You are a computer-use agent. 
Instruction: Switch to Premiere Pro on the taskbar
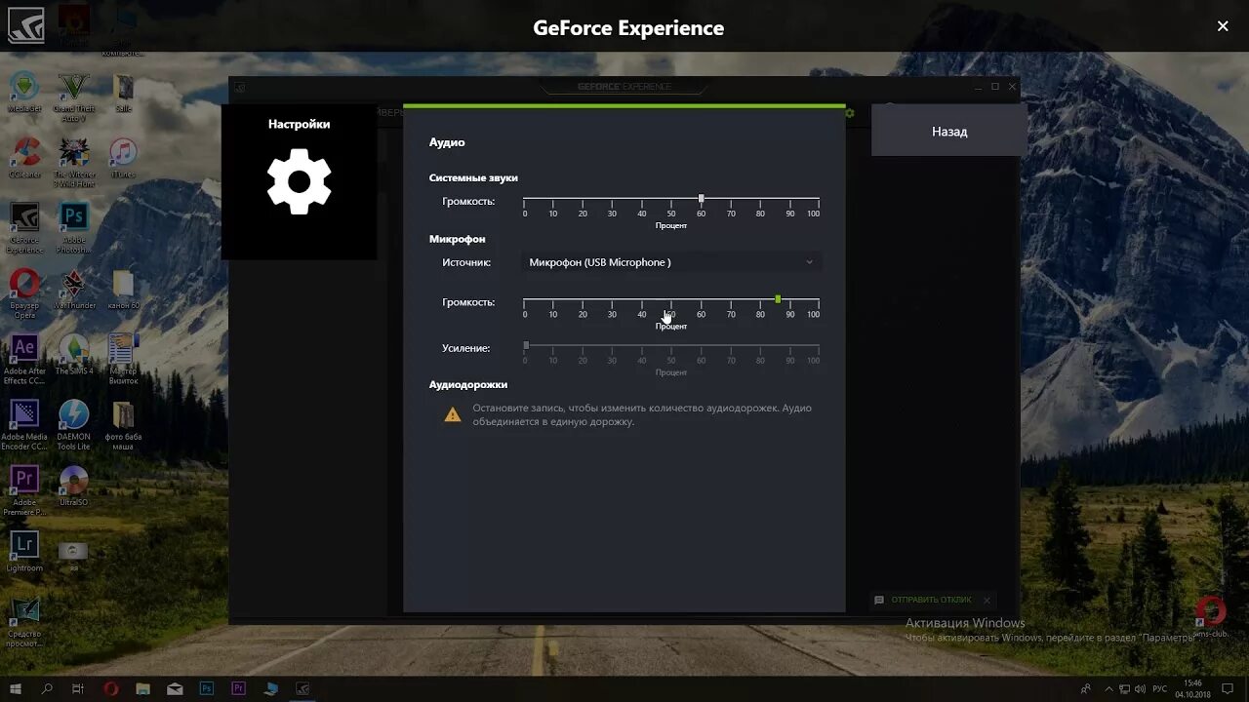point(238,688)
